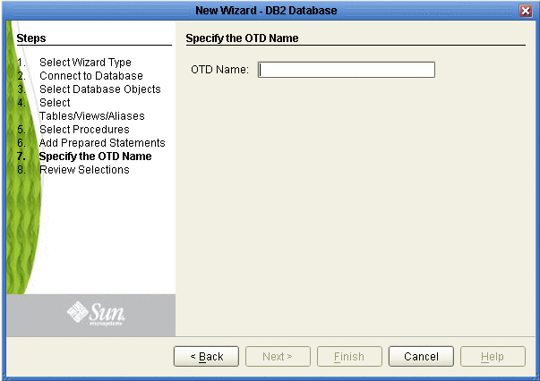Open Help for the wizard

coord(493,356)
